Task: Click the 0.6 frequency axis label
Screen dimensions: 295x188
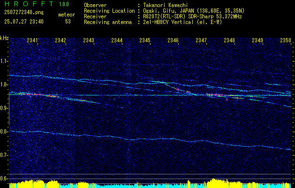Action: click(x=4, y=179)
